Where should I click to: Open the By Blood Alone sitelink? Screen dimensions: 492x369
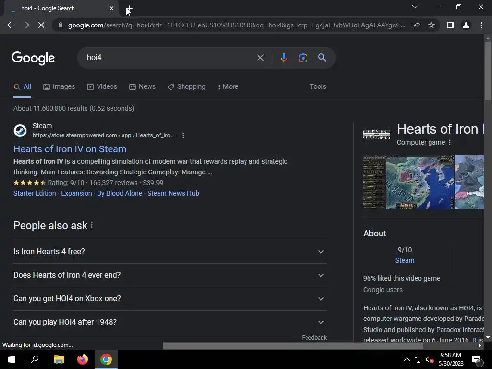tap(120, 193)
